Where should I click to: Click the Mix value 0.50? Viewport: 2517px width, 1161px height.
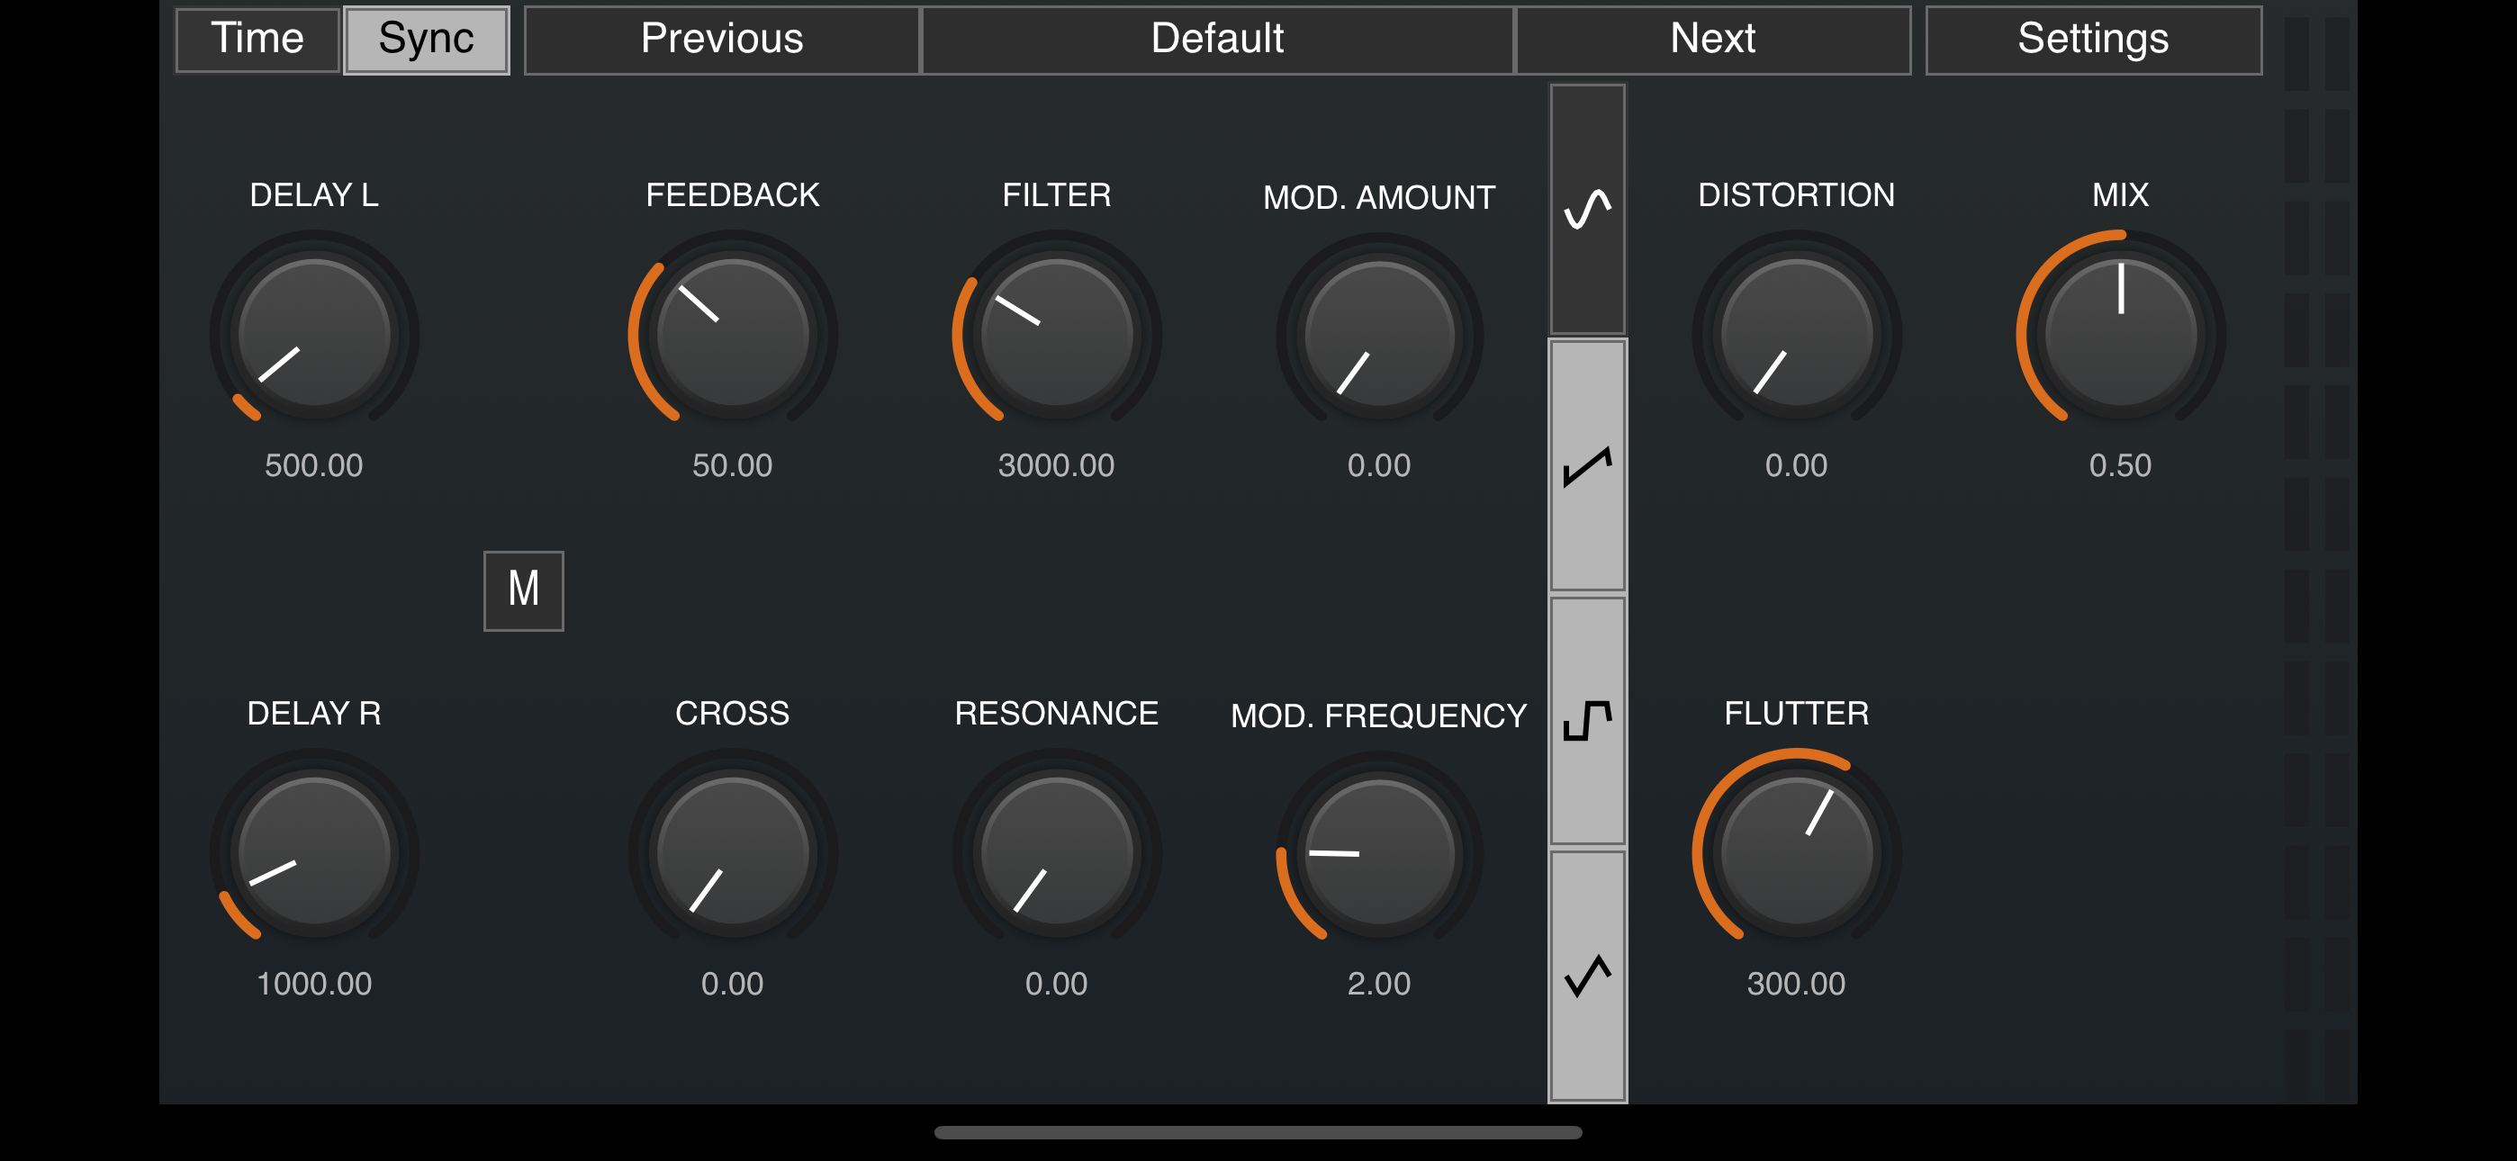(x=2120, y=465)
